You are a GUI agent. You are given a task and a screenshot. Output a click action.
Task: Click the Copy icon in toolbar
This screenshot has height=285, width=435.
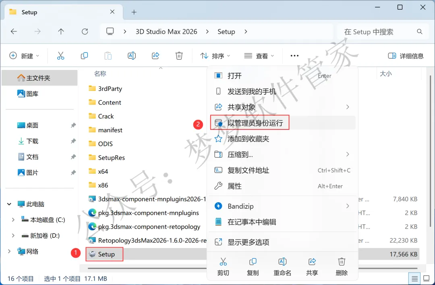(84, 55)
